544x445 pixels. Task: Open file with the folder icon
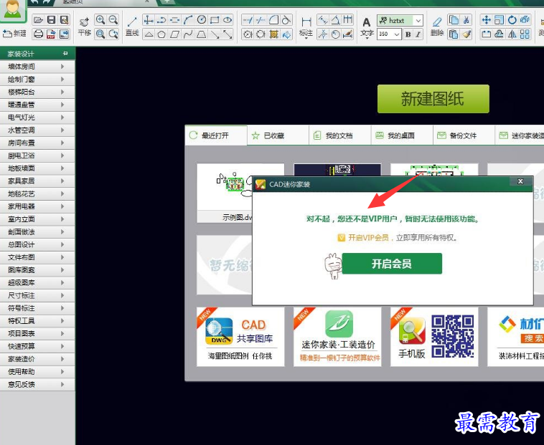click(x=39, y=20)
